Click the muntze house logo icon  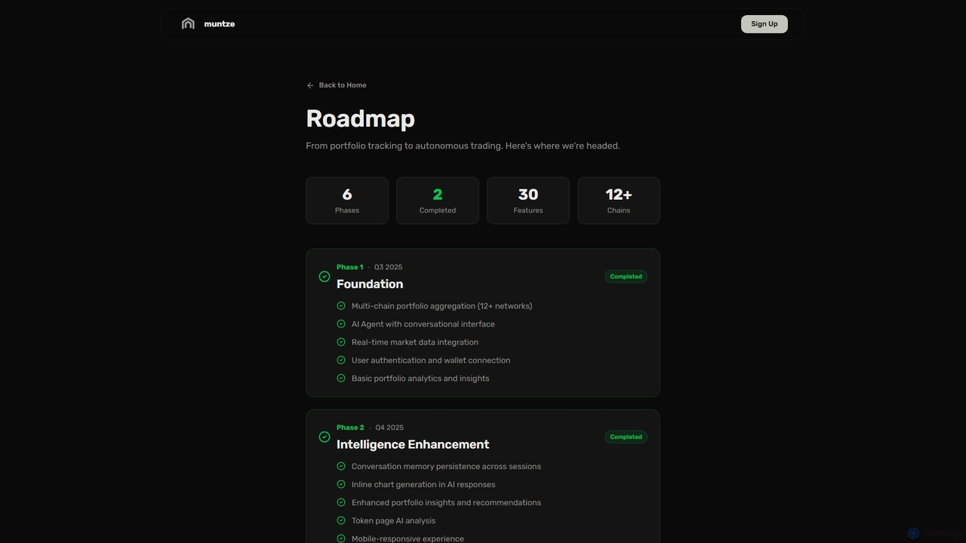coord(188,23)
